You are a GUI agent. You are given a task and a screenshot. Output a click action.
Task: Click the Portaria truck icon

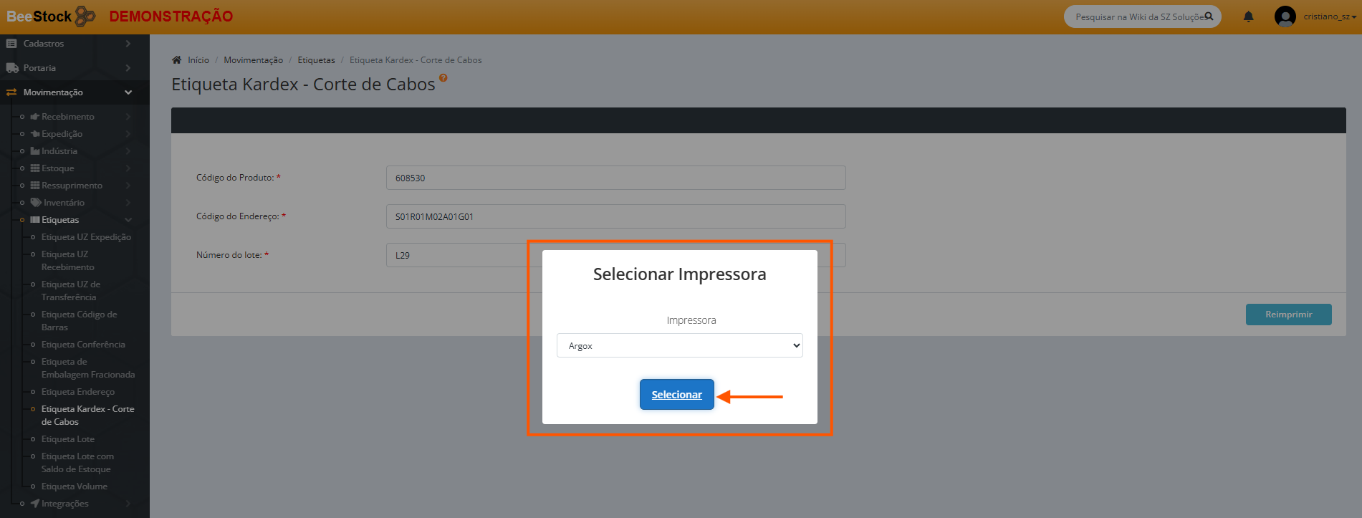12,68
